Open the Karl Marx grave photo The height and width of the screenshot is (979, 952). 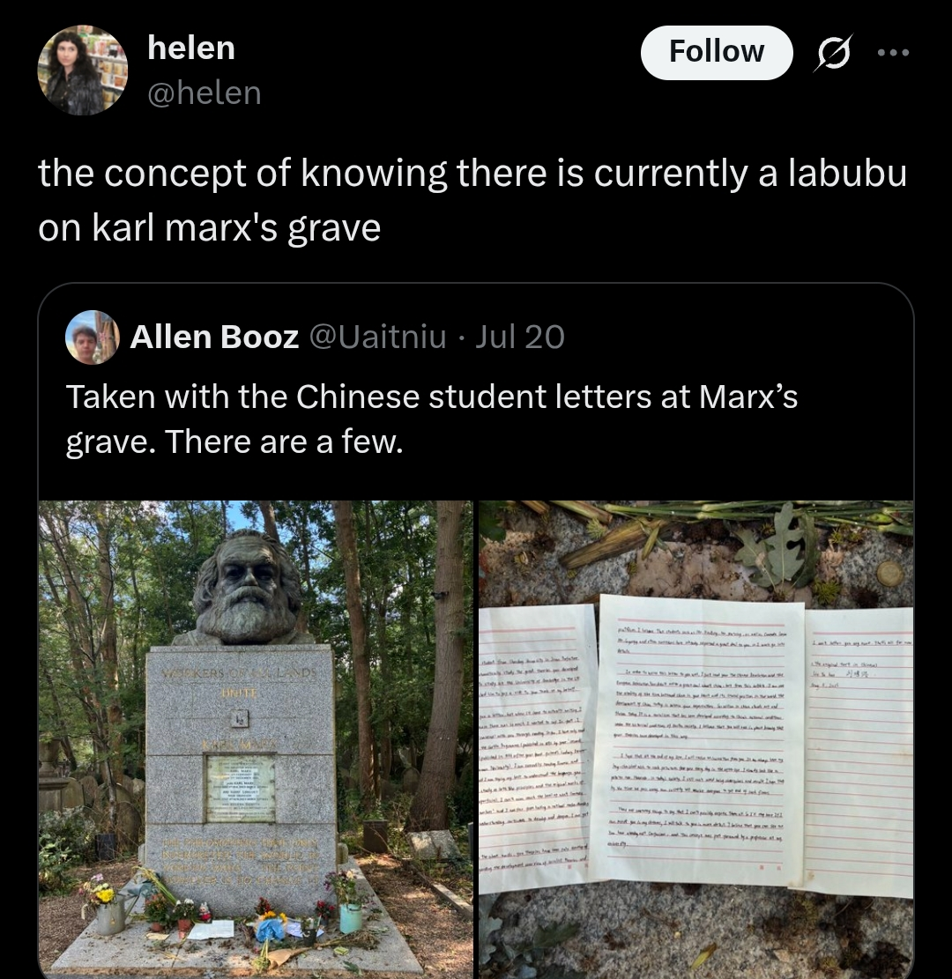click(256, 739)
